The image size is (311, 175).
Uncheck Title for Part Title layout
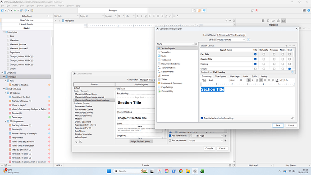point(255,54)
